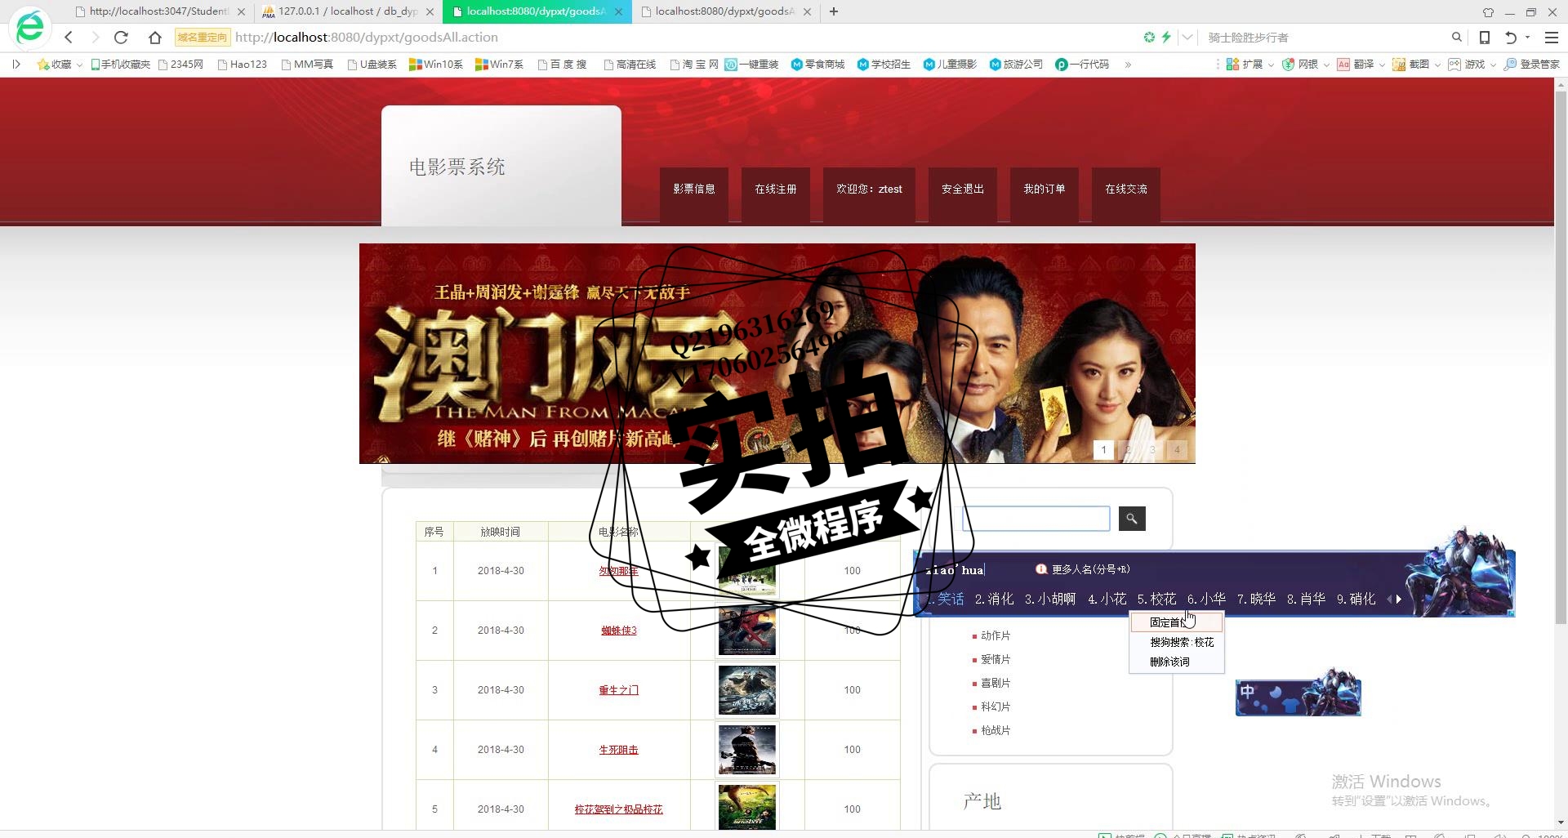Expand the 扩展 dropdown arrow
This screenshot has height=838, width=1568.
coord(1271,65)
